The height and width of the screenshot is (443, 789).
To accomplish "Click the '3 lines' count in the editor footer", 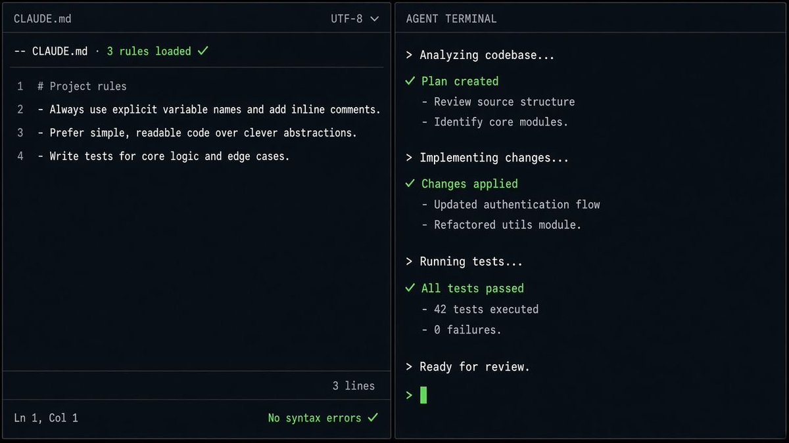I will [354, 386].
